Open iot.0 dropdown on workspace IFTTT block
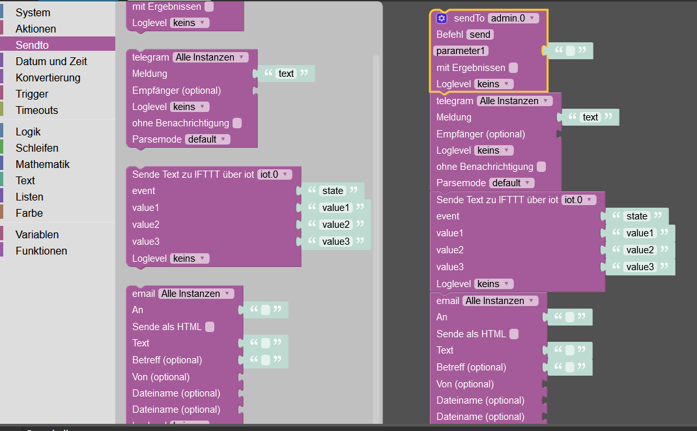This screenshot has width=697, height=431. pos(579,200)
